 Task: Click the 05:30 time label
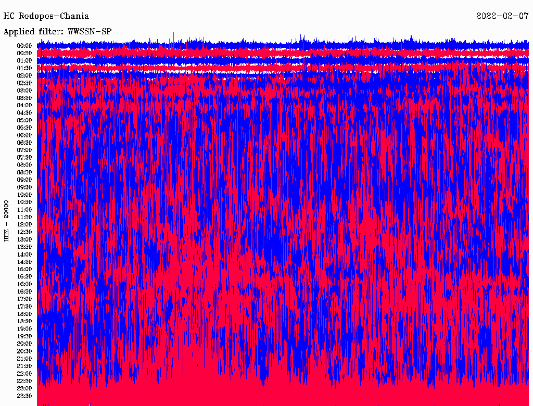coord(24,128)
